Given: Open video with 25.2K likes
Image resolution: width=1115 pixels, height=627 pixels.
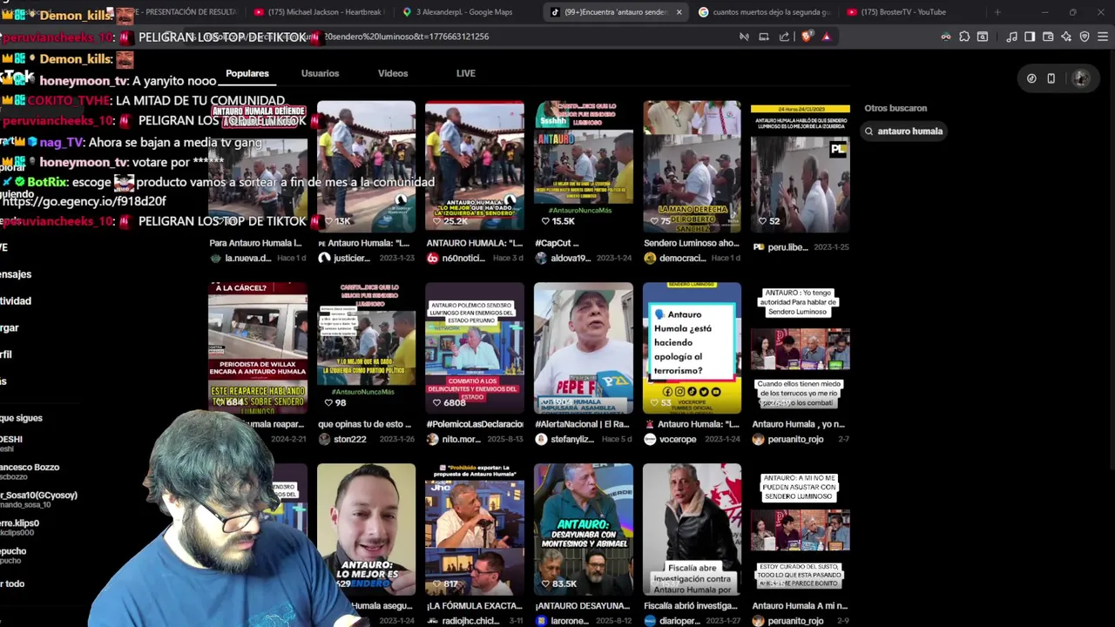Looking at the screenshot, I should click(x=475, y=166).
